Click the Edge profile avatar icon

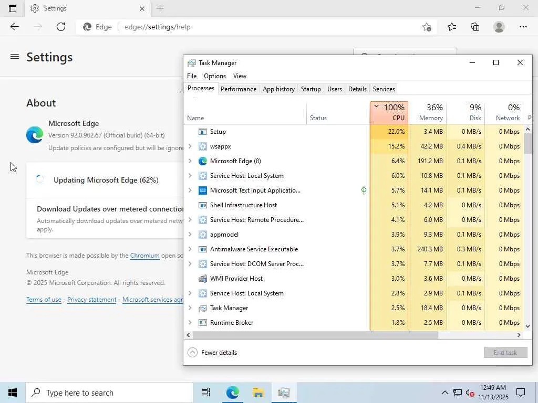click(x=499, y=27)
